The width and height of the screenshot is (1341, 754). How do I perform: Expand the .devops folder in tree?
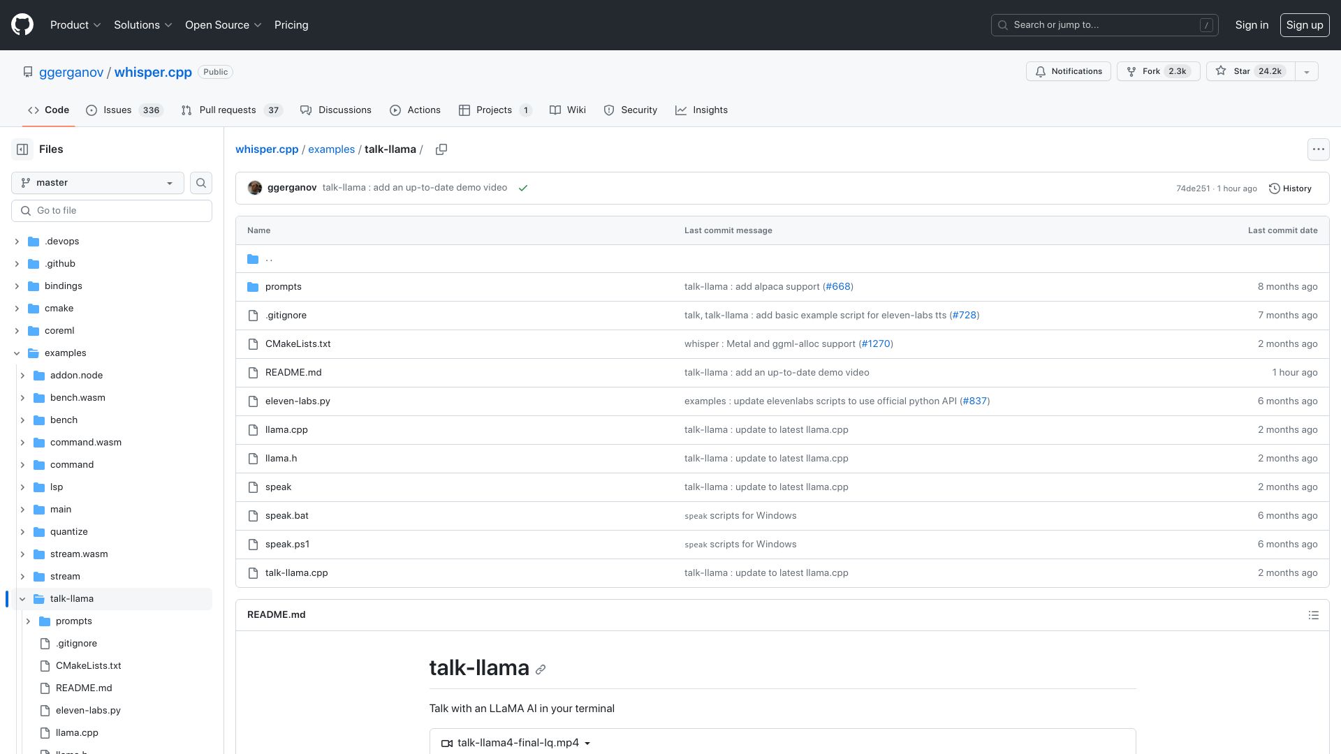(17, 242)
